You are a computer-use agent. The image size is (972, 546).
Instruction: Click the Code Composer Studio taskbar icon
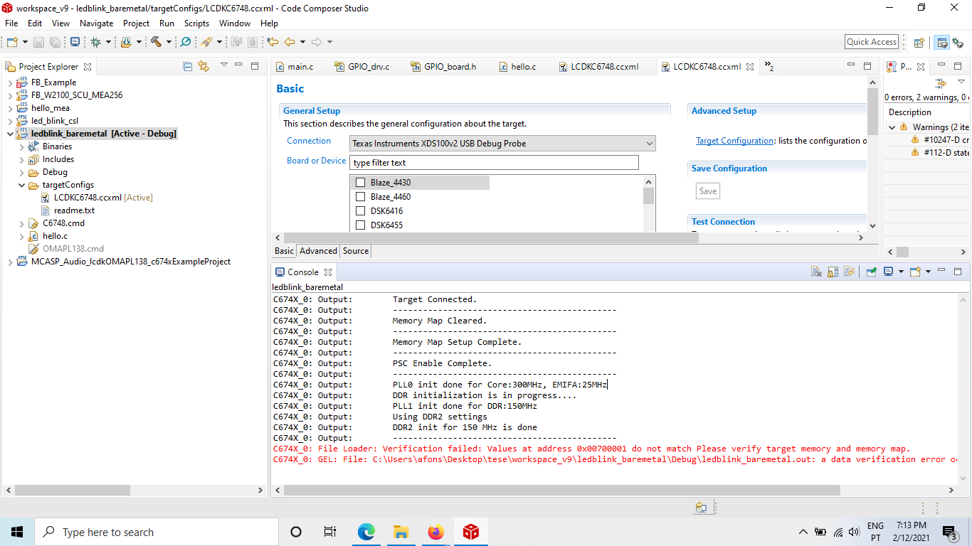[470, 532]
